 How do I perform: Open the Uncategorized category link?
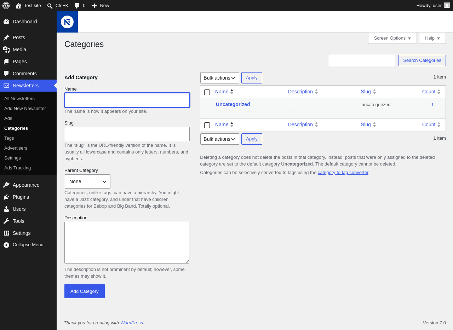tap(233, 104)
